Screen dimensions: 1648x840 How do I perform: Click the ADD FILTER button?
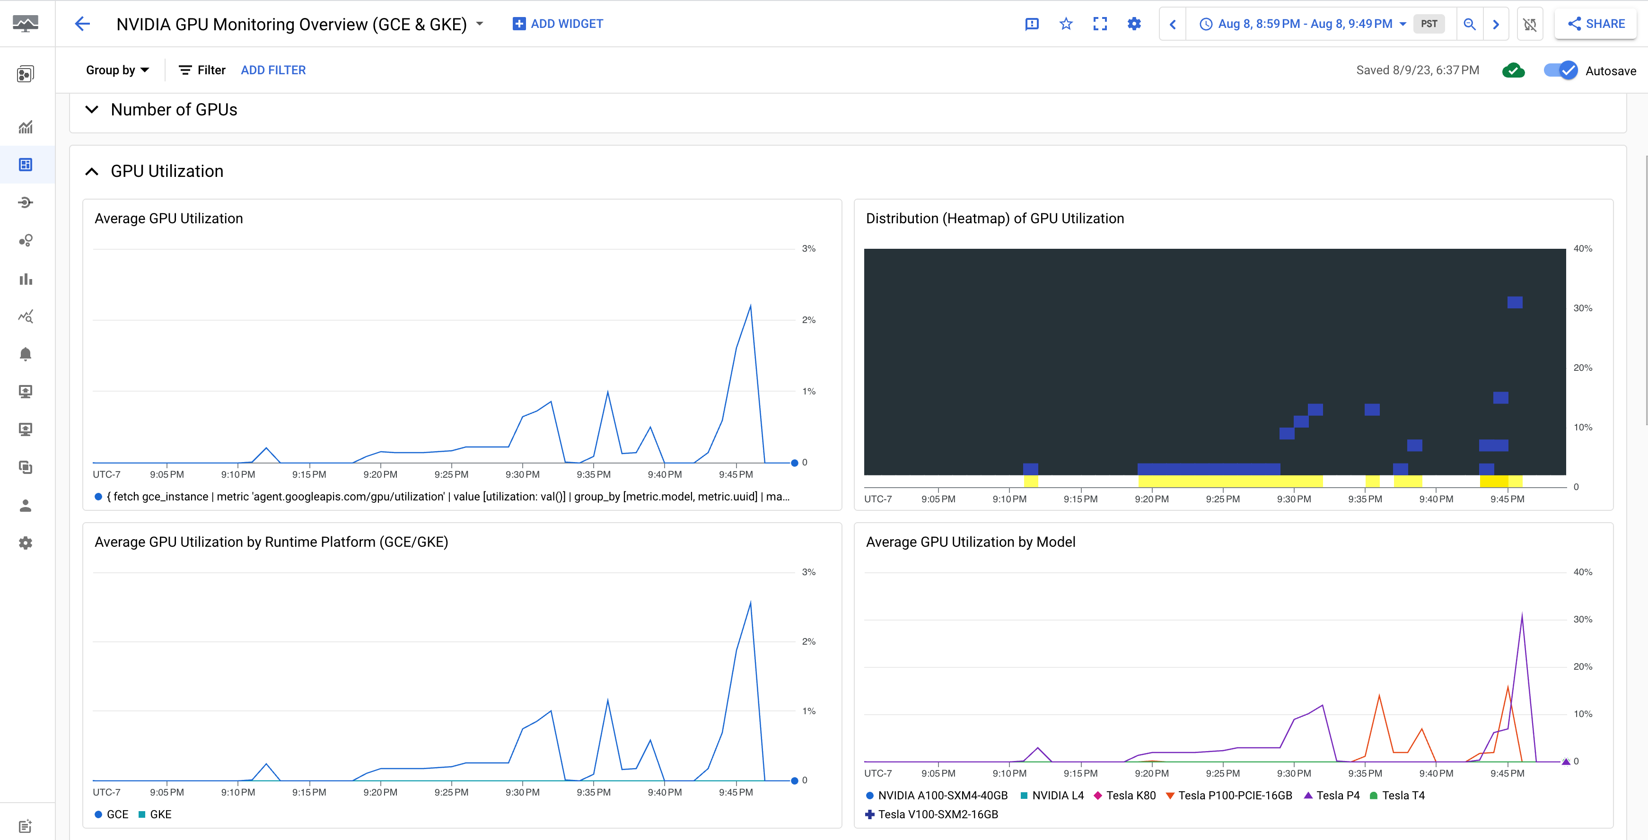[273, 70]
